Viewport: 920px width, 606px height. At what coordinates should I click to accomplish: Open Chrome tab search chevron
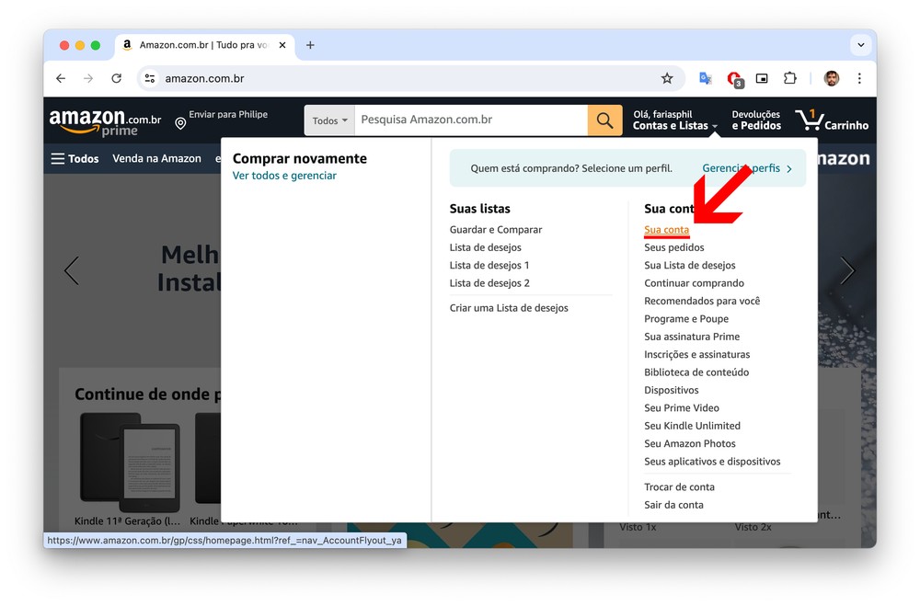click(x=860, y=45)
